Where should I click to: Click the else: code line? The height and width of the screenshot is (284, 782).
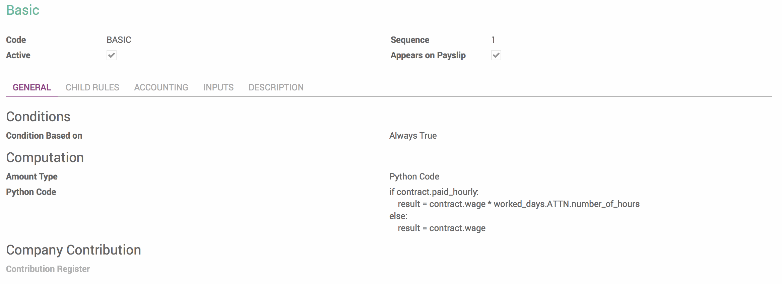click(x=398, y=216)
